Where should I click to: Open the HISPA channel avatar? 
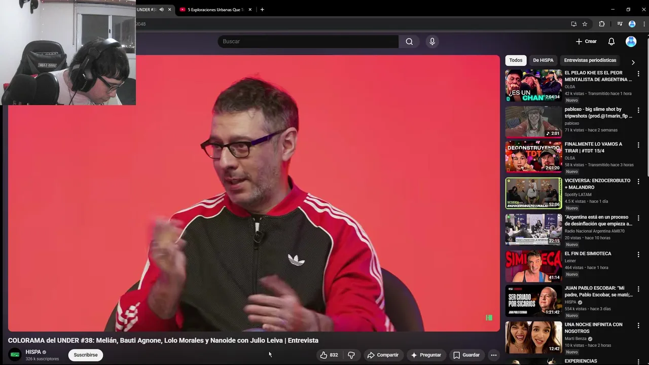(15, 355)
